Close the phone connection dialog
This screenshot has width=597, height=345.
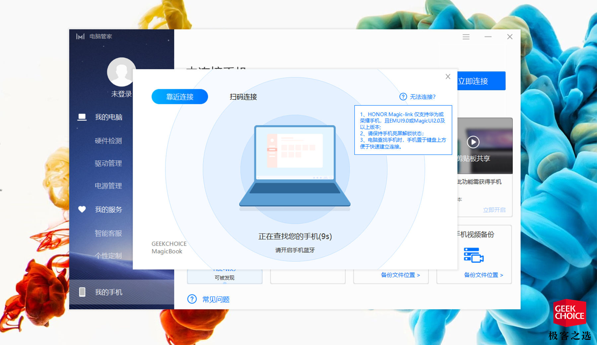[x=448, y=77]
